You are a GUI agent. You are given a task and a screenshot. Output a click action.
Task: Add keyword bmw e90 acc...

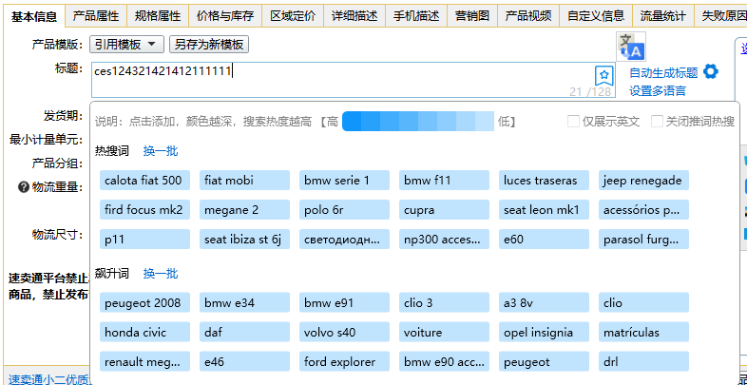pos(444,361)
